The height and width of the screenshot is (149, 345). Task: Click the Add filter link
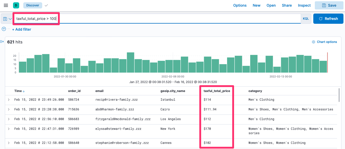point(21,29)
